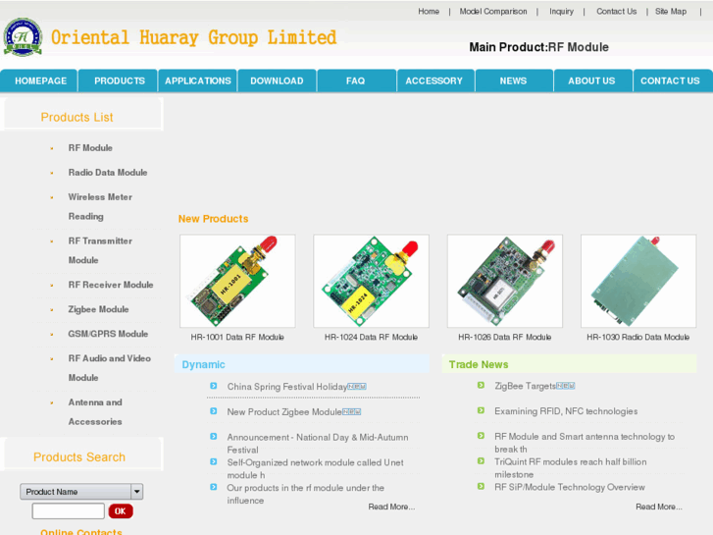The width and height of the screenshot is (713, 535).
Task: Click the product search text field
Action: pos(69,510)
